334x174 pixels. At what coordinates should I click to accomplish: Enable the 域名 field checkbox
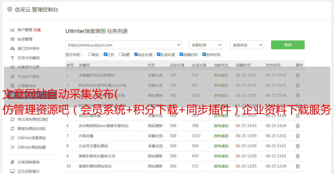[x=90, y=54]
